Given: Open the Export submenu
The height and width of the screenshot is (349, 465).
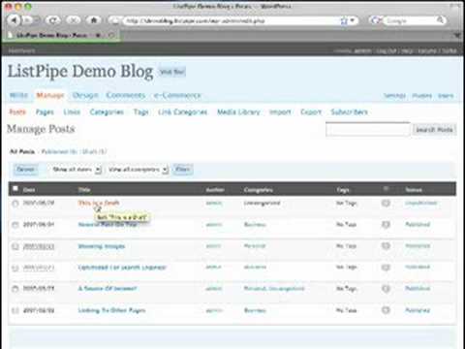Looking at the screenshot, I should click(x=311, y=112).
